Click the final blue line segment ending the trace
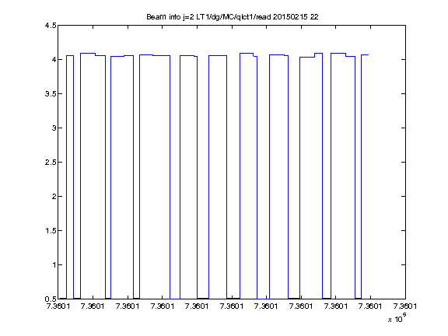The width and height of the screenshot is (448, 336). [x=365, y=54]
